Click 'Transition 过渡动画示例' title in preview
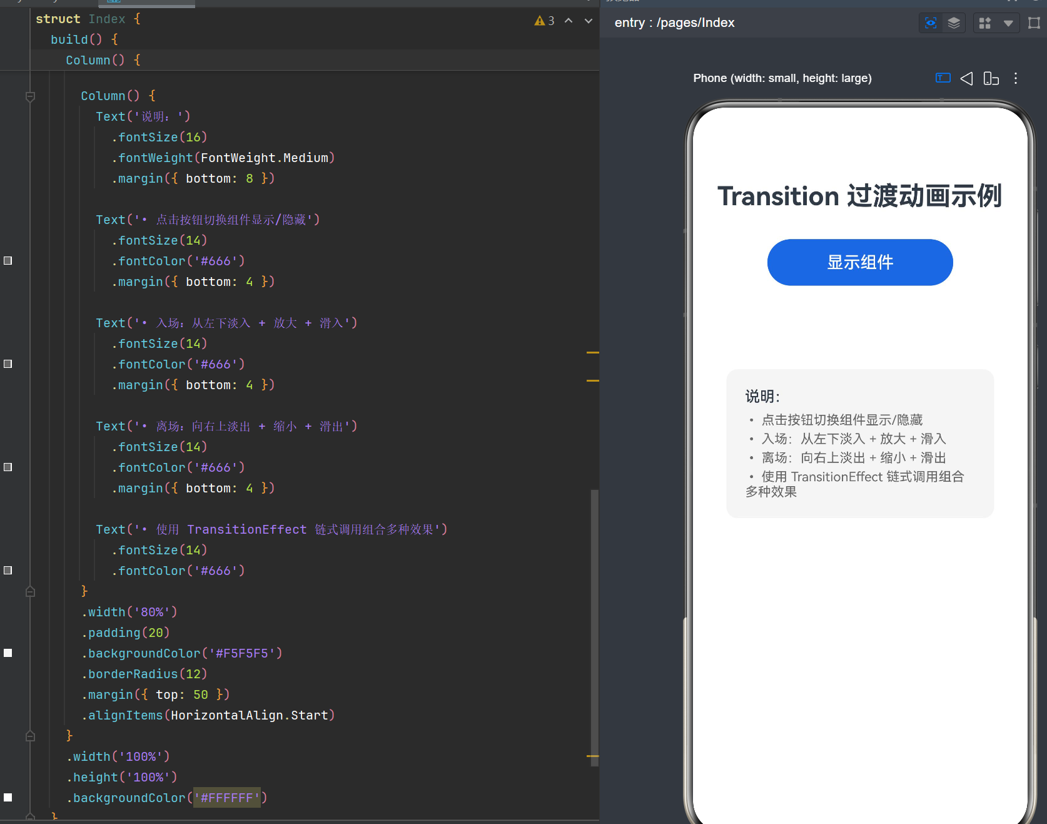This screenshot has height=824, width=1047. (x=859, y=196)
